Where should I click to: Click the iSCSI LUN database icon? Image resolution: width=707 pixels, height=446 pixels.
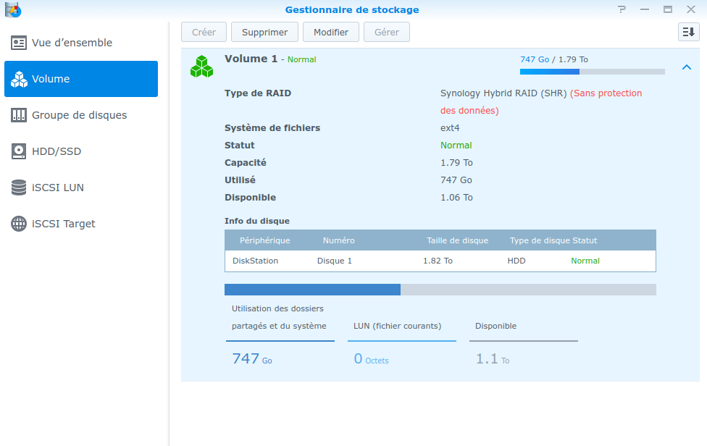[x=19, y=188]
